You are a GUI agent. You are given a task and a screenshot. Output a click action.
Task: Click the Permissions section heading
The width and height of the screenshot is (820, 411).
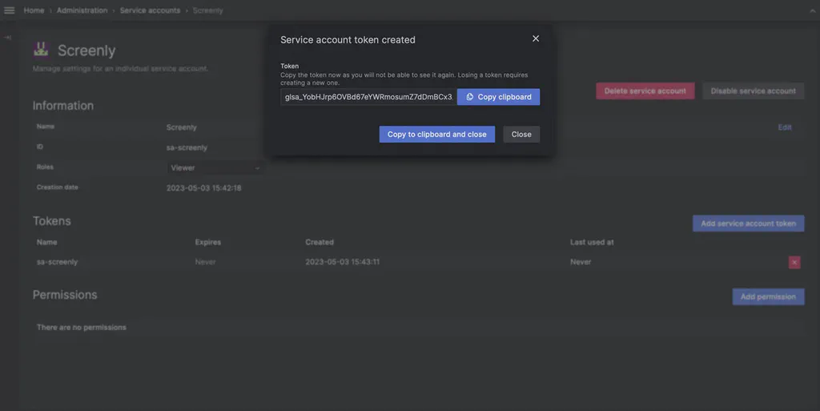click(x=65, y=295)
